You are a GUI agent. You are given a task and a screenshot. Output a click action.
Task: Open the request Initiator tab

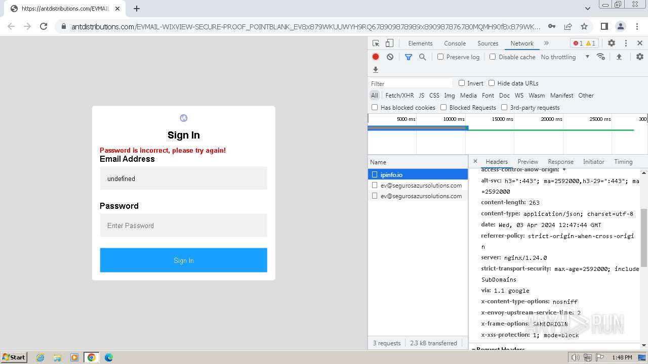(x=593, y=162)
